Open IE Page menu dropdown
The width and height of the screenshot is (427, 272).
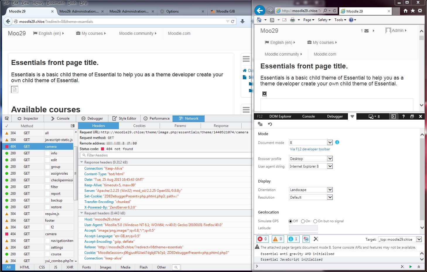click(309, 20)
